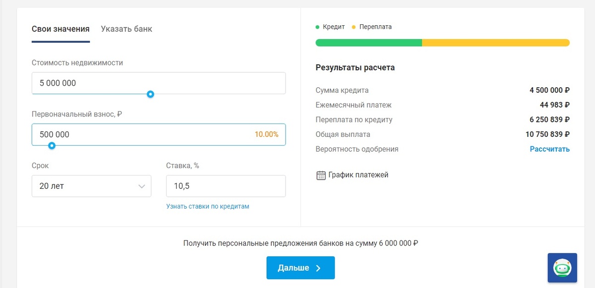Expand the Срок dropdown chevron
Screen dimensions: 595x288
(x=141, y=186)
